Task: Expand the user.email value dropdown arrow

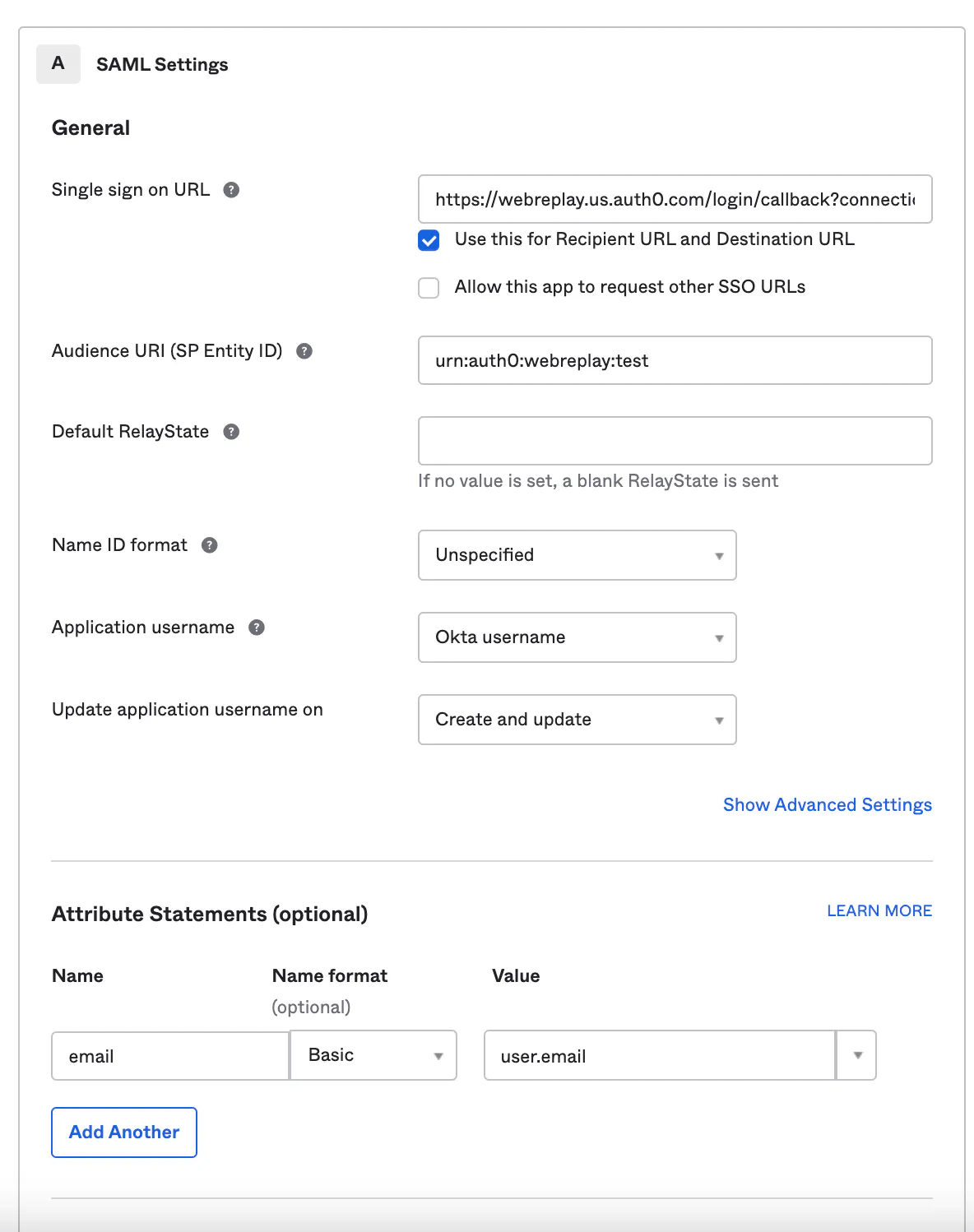Action: [857, 1055]
